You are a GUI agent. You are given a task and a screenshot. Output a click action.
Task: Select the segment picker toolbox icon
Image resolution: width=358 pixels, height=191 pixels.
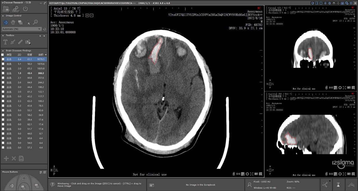point(28,42)
